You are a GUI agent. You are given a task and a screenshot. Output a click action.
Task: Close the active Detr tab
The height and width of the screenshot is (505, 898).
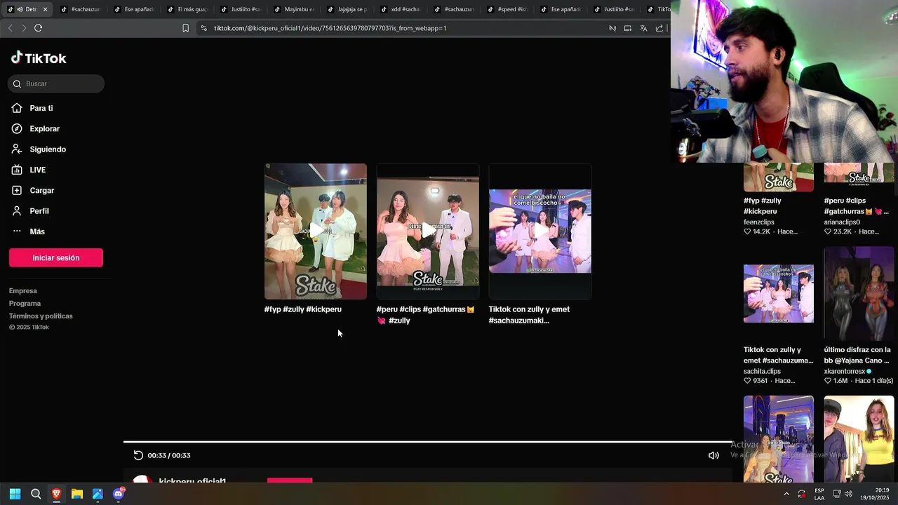(x=45, y=10)
